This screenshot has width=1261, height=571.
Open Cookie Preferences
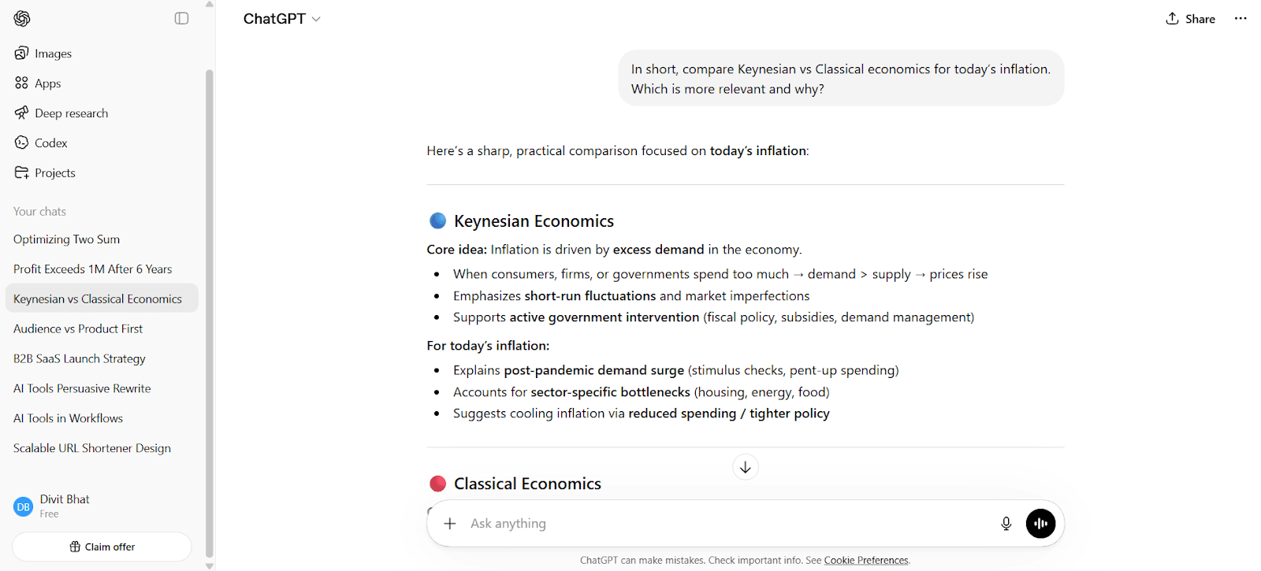click(865, 560)
